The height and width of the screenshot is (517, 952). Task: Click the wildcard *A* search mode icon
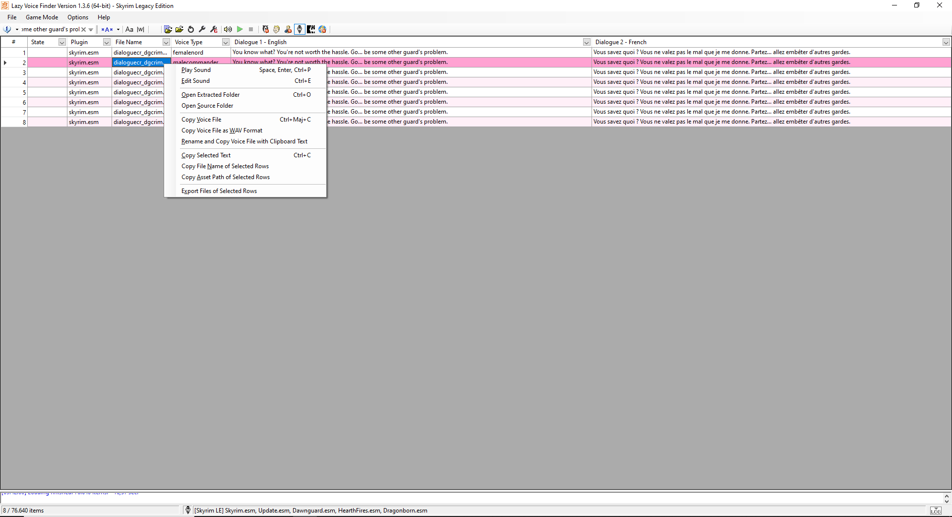tap(107, 30)
